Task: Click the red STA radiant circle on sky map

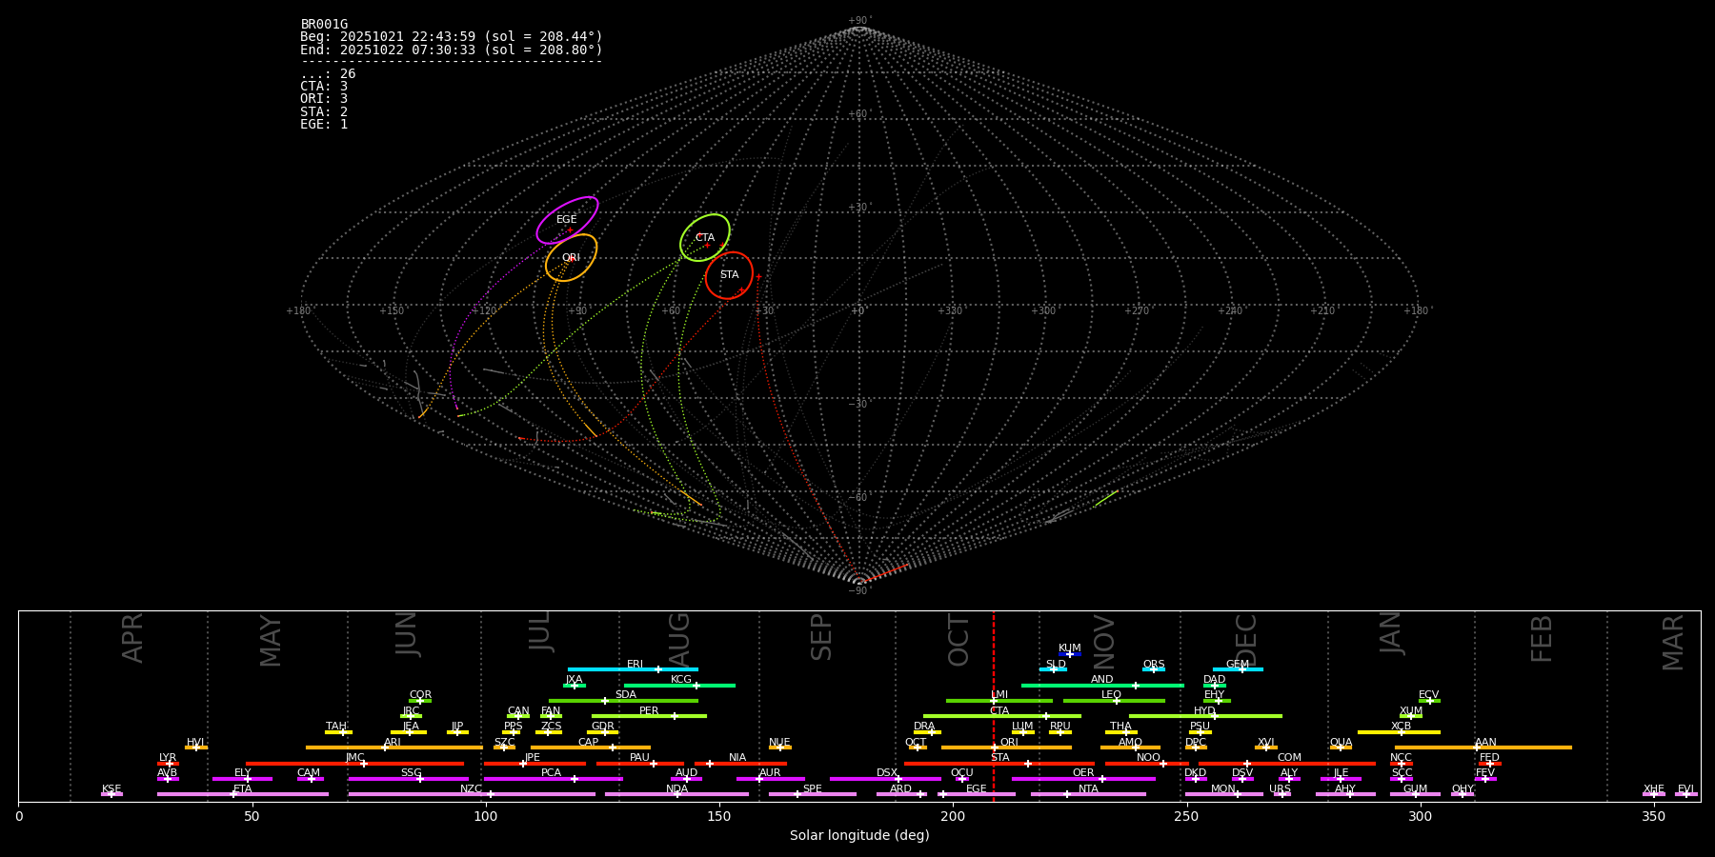Action: click(x=729, y=275)
